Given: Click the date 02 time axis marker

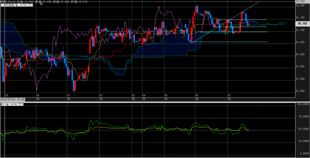Looking at the screenshot, I should 134,95.
